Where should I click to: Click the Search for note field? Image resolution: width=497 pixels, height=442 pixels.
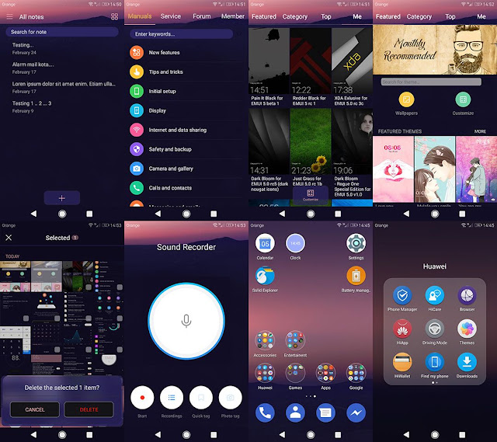pos(62,32)
